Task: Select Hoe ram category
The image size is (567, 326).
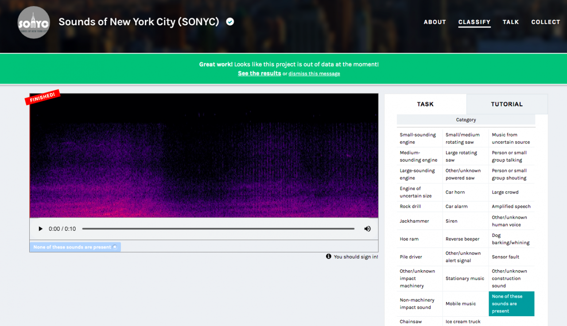Action: tap(419, 239)
